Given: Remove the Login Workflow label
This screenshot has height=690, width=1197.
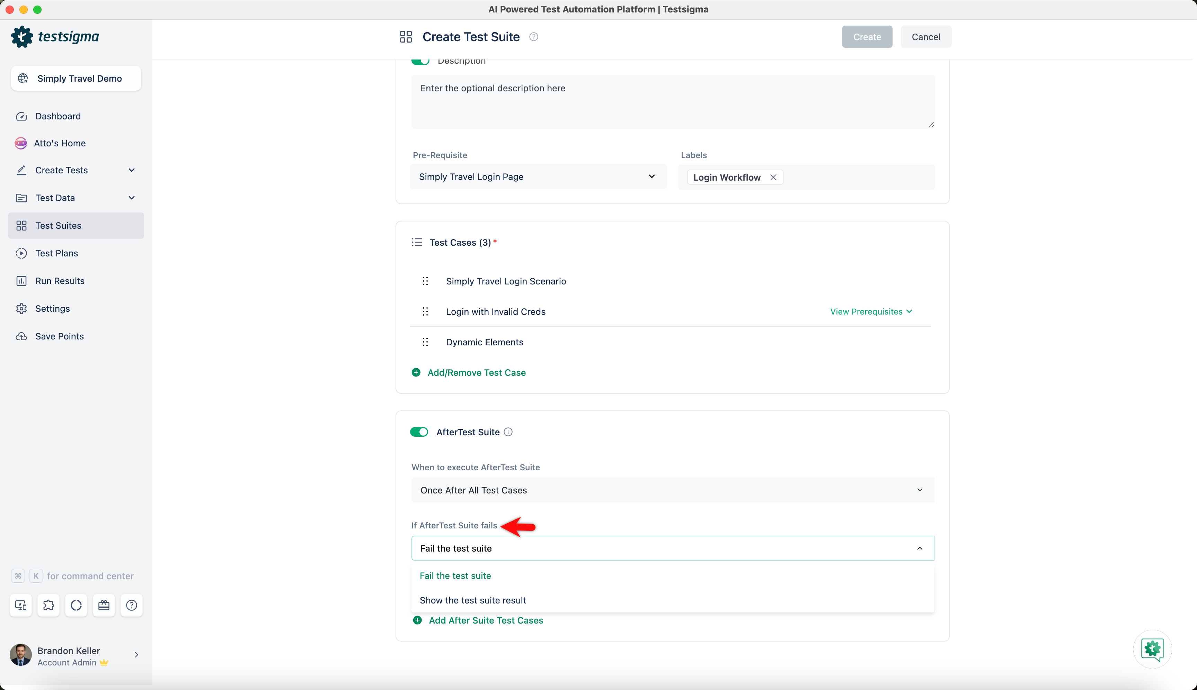Looking at the screenshot, I should pos(773,177).
